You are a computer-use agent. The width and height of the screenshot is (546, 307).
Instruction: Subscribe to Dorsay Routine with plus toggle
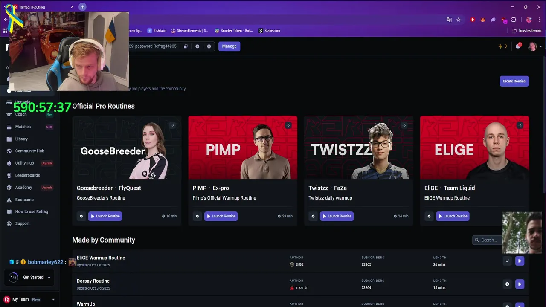(x=507, y=284)
